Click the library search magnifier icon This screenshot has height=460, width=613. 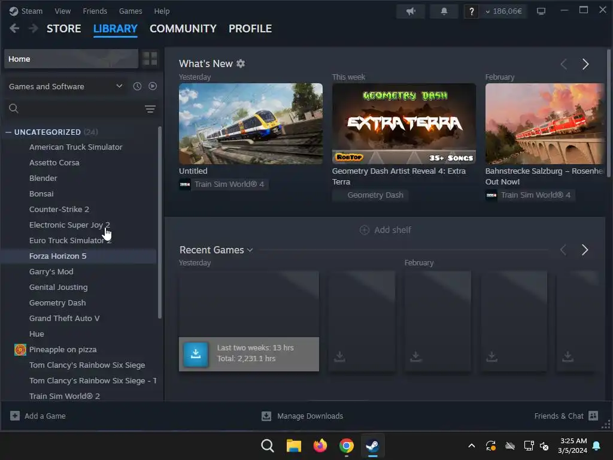tap(14, 109)
